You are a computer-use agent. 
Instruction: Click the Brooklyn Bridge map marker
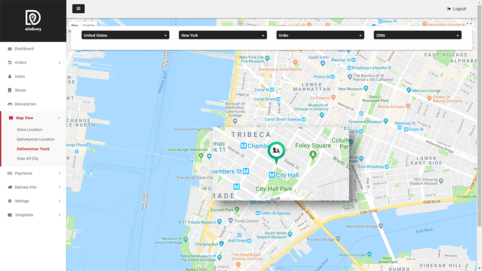pyautogui.click(x=338, y=239)
